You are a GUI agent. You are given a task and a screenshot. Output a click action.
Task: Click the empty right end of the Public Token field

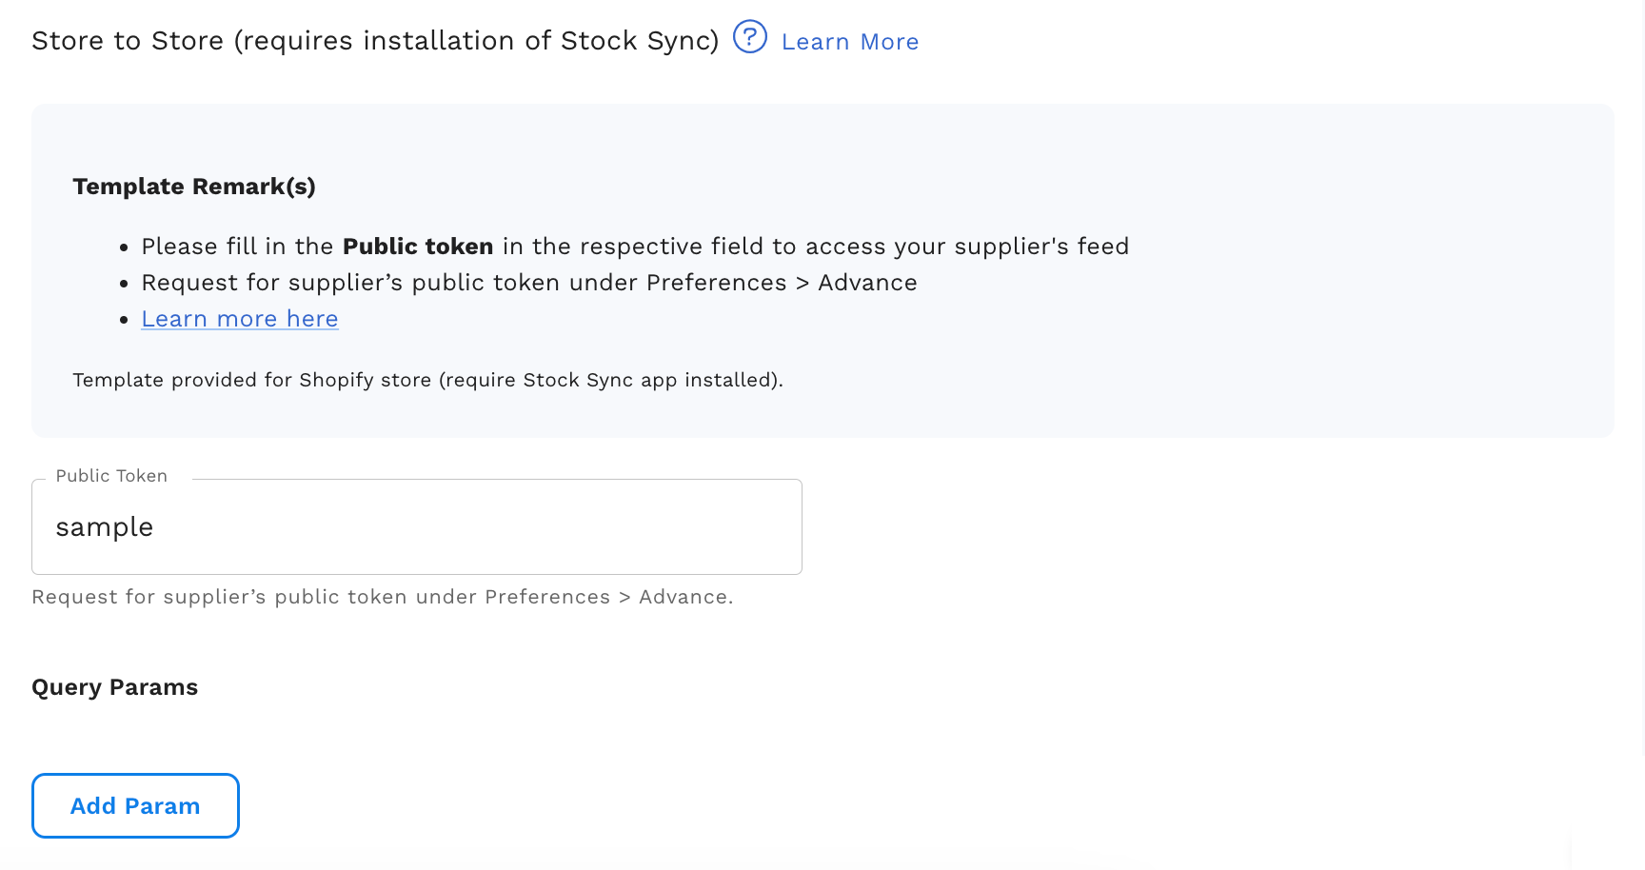pyautogui.click(x=743, y=526)
